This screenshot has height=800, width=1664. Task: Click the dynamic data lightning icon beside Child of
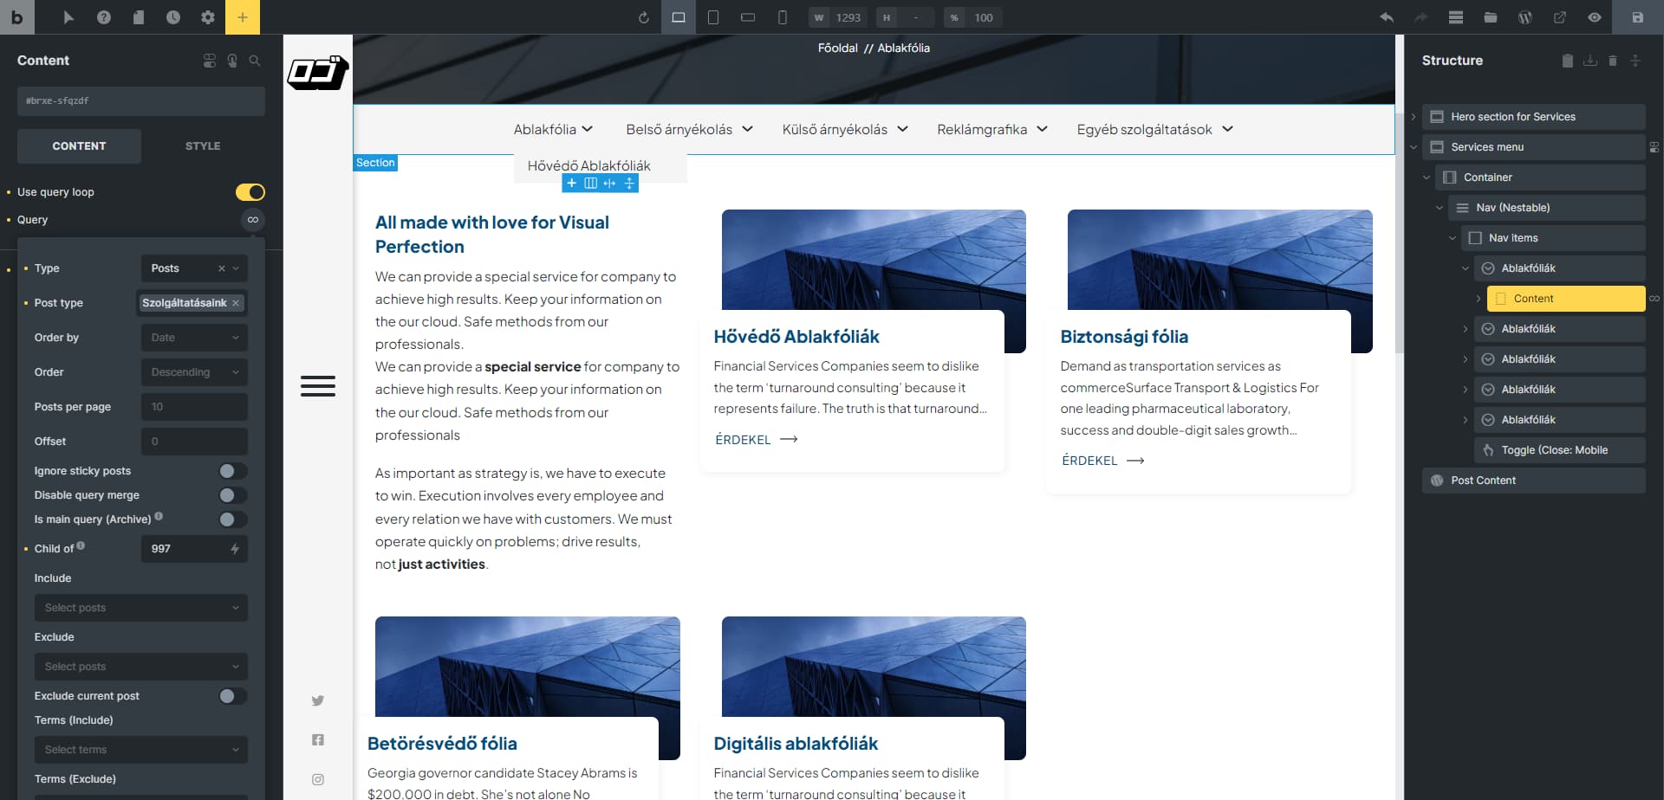point(235,549)
